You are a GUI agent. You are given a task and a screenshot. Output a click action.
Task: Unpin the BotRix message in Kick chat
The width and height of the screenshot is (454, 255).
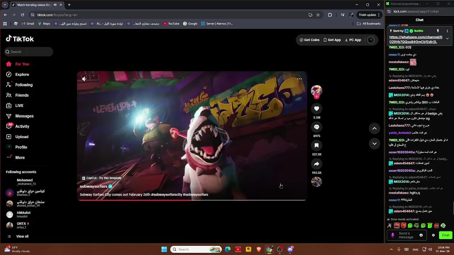coord(438,31)
